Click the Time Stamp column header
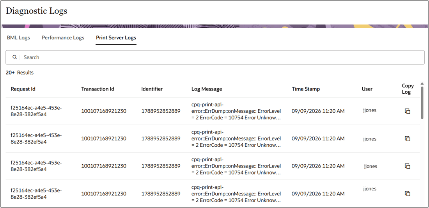This screenshot has width=429, height=208. click(x=306, y=89)
